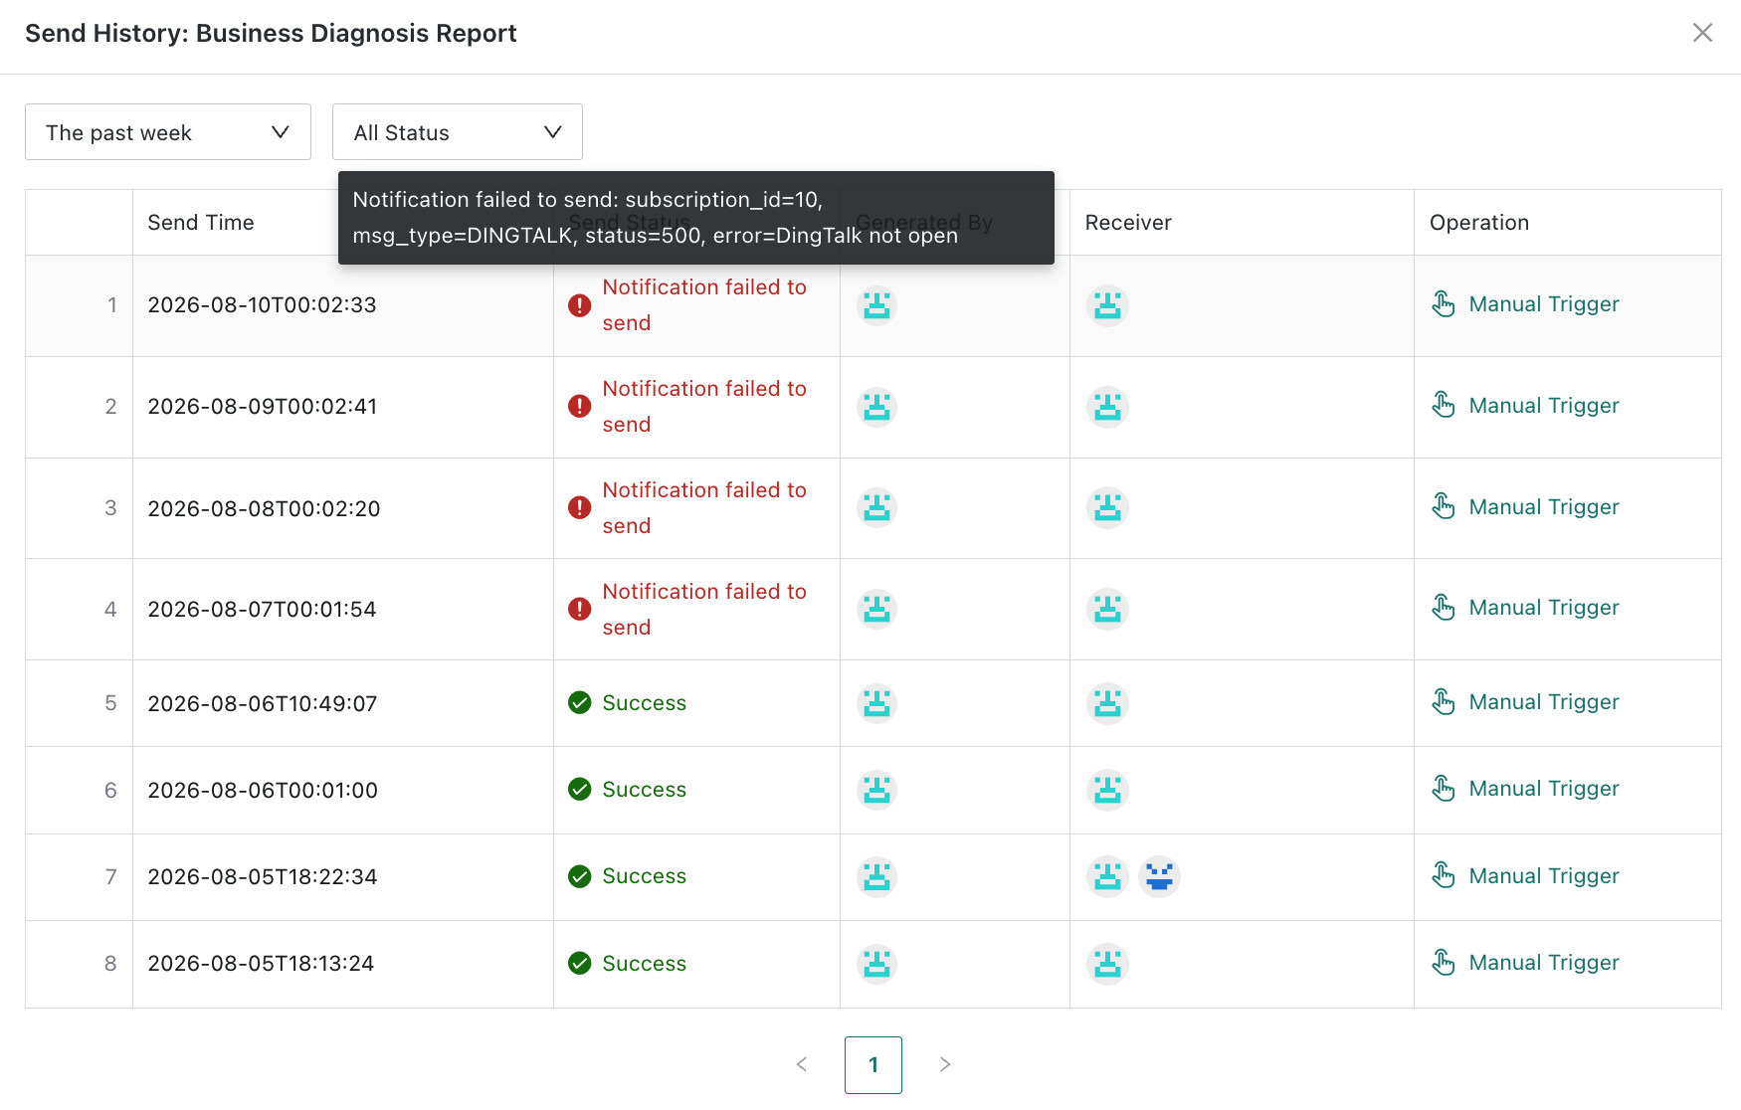Click the green success checkmark in row 5
1741x1110 pixels.
point(579,703)
